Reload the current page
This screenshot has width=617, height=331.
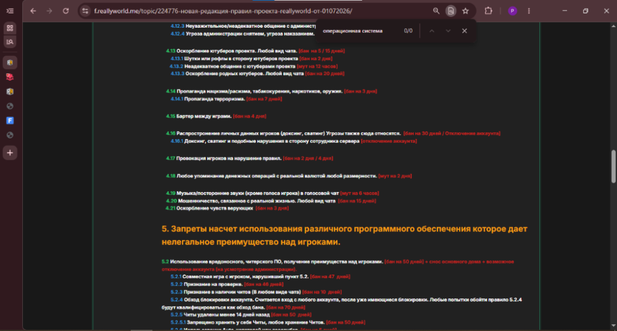[66, 11]
